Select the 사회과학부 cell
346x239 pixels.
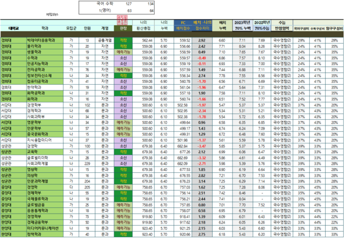(x=45, y=117)
